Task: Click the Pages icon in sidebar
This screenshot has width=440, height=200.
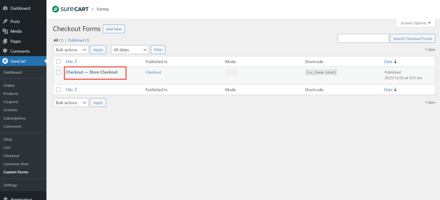Action: coord(5,41)
